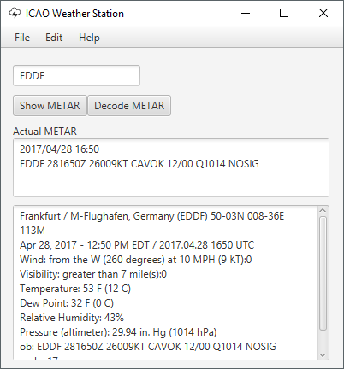Click the 'Frankfurt / M-Flughafen, Germany' line

point(152,216)
